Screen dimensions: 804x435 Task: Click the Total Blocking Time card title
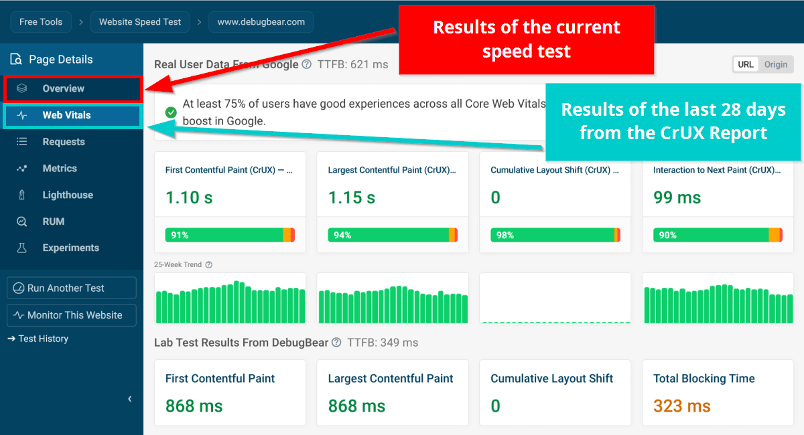(x=704, y=379)
